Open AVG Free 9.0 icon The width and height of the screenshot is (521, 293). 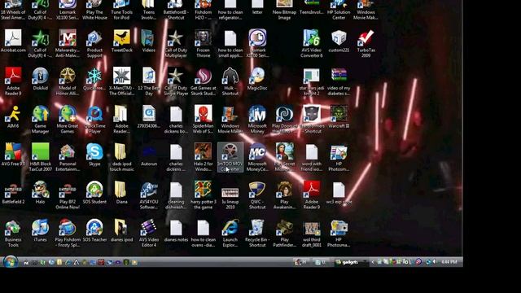pyautogui.click(x=13, y=155)
